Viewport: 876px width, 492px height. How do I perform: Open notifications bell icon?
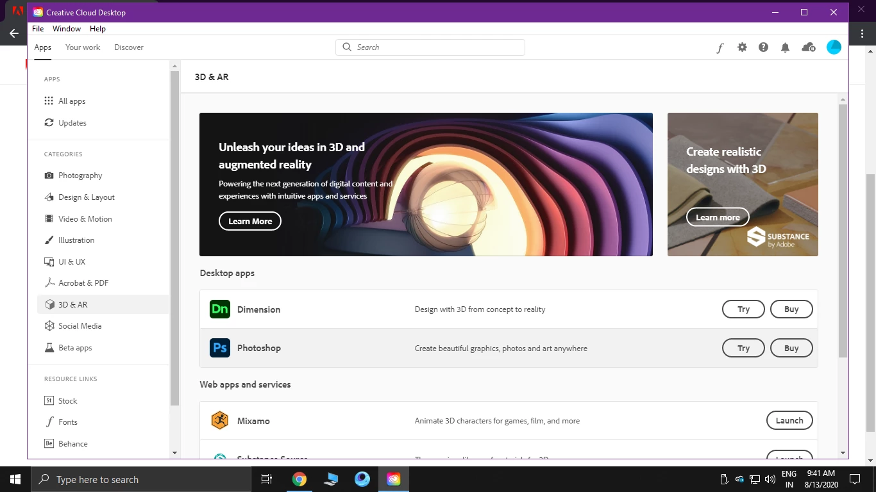tap(785, 47)
